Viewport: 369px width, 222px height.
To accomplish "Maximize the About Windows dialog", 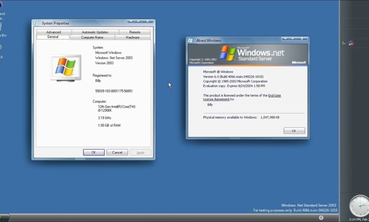I will (x=293, y=39).
